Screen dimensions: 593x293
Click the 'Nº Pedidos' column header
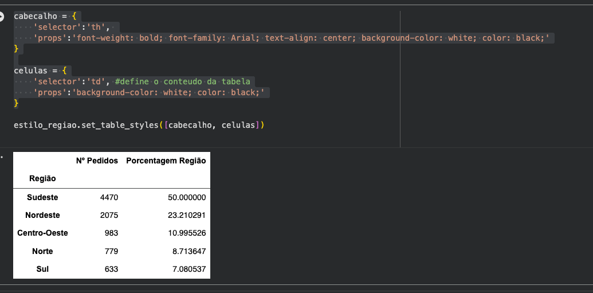click(97, 161)
